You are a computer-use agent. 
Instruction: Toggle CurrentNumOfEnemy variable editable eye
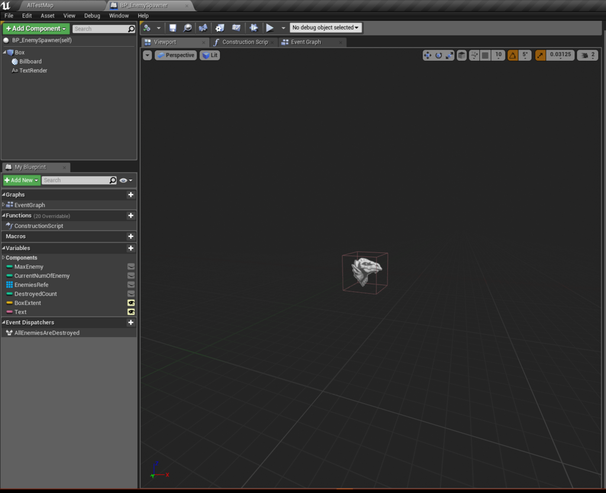tap(131, 275)
